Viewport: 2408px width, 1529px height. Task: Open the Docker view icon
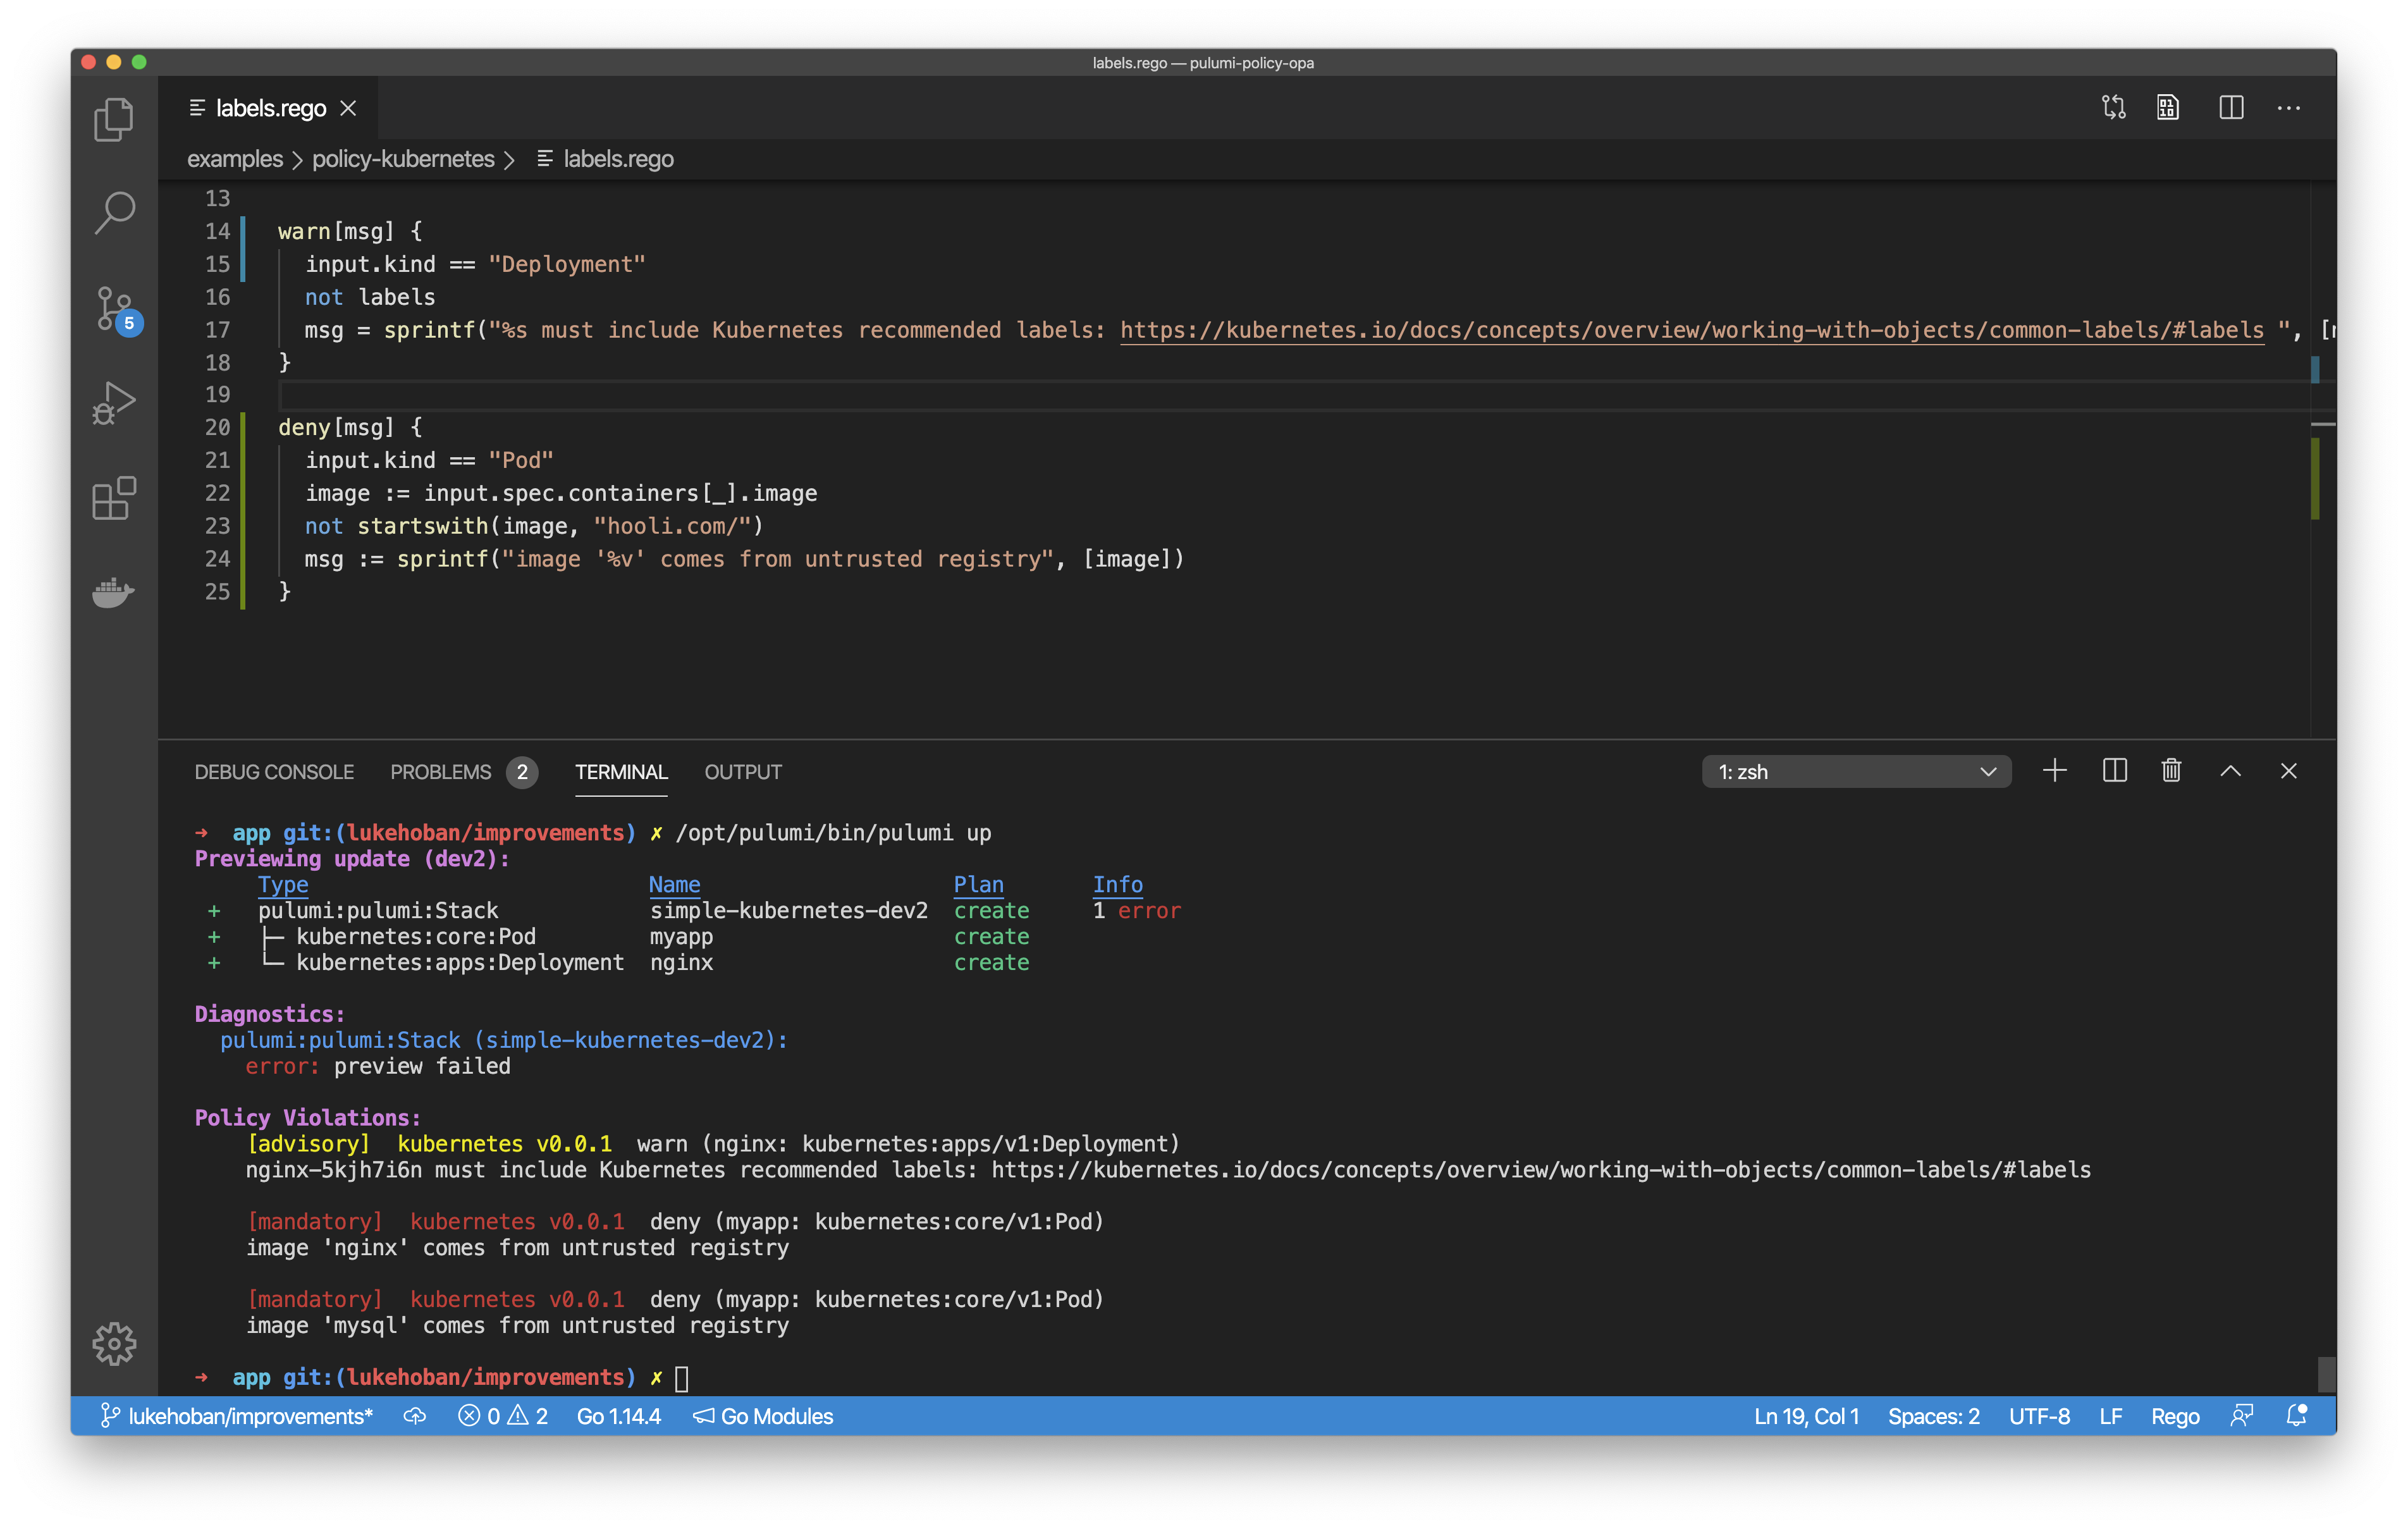tap(114, 592)
